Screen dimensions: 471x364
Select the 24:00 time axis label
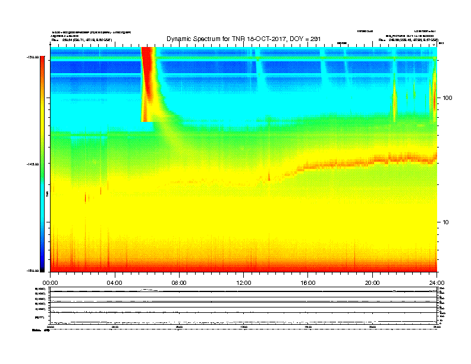[437, 283]
